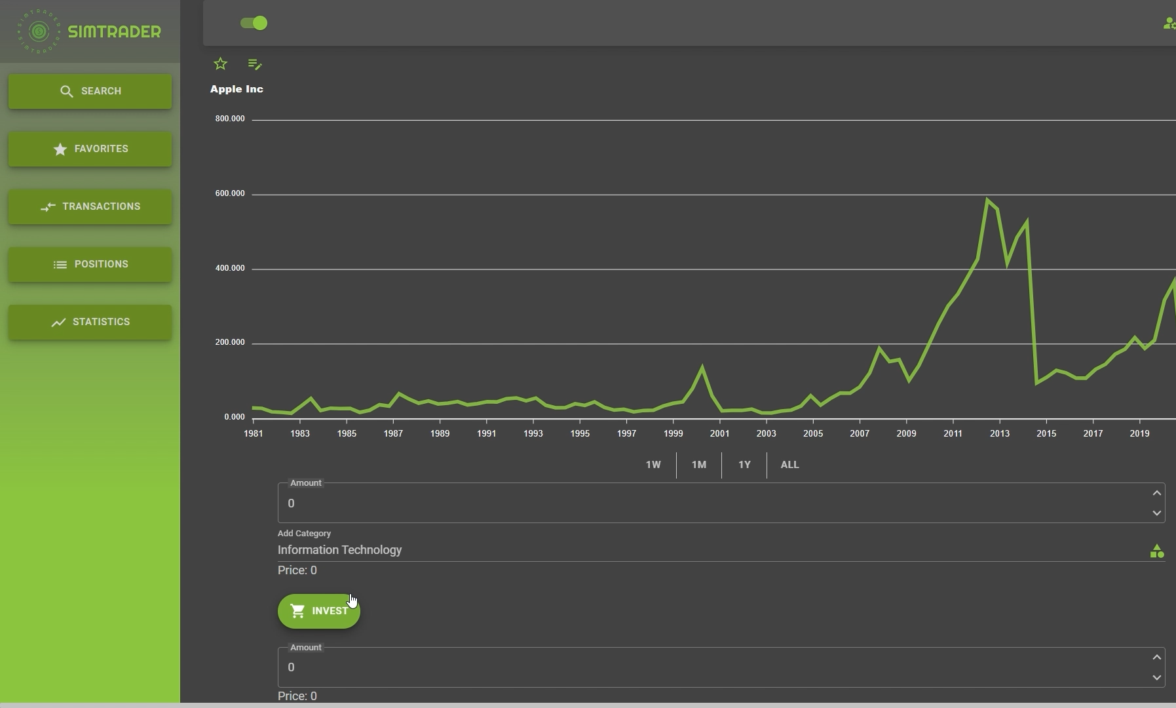Image resolution: width=1176 pixels, height=708 pixels.
Task: Go to the Positions page
Action: tap(90, 264)
